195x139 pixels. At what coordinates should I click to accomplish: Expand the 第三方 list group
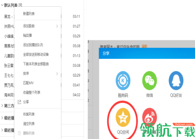(2, 106)
